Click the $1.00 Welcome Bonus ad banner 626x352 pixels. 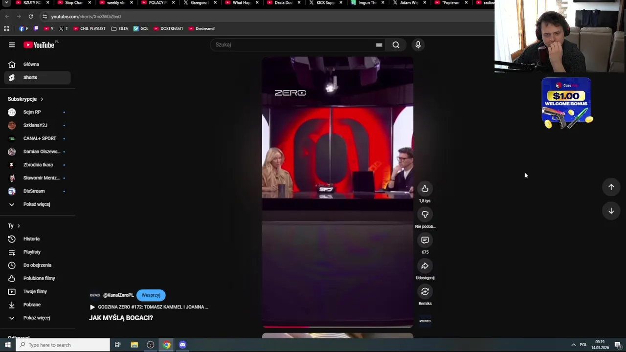point(566,103)
